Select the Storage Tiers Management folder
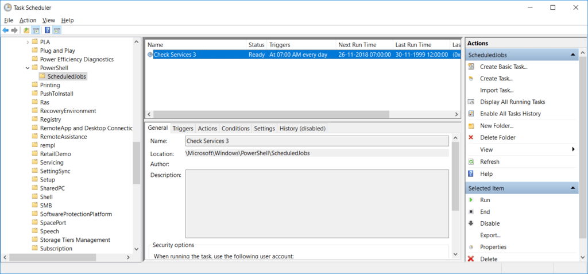This screenshot has width=588, height=274. click(75, 240)
